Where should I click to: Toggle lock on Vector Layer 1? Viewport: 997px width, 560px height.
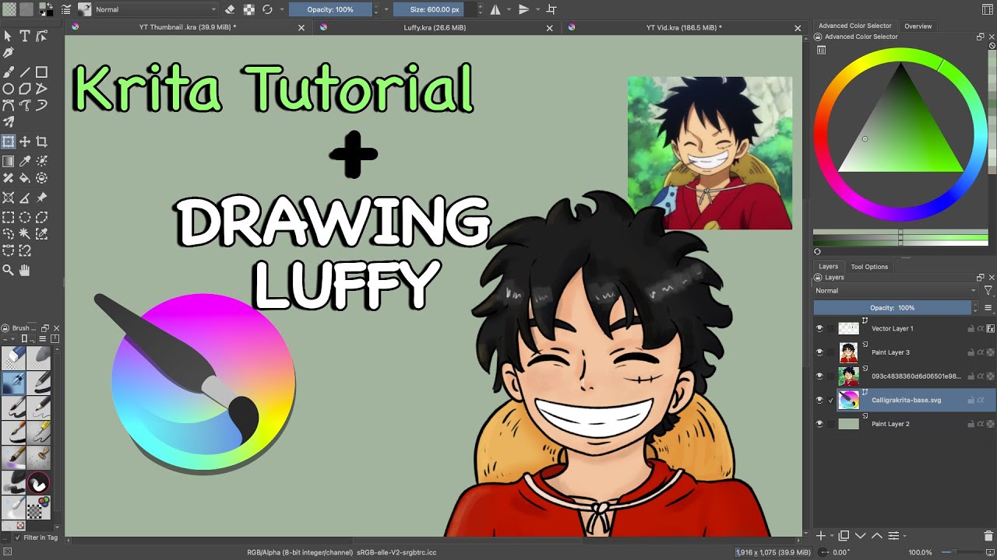pyautogui.click(x=971, y=329)
